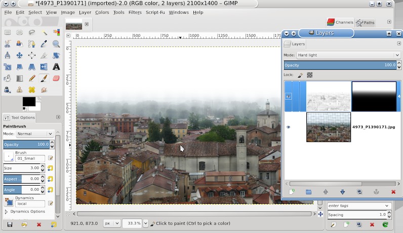This screenshot has height=233, width=403.
Task: Expand Dynamics Options section
Action: pos(7,212)
